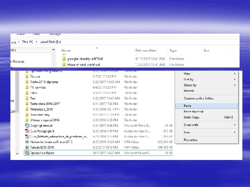Click the drive icon in the address bar
The image size is (250, 187).
pos(14,42)
